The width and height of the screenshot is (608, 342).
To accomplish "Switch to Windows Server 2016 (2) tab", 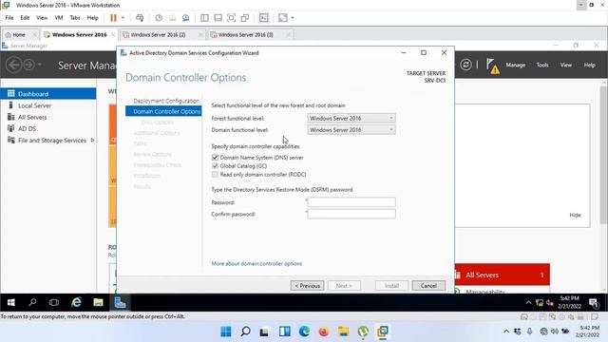I will pyautogui.click(x=159, y=34).
